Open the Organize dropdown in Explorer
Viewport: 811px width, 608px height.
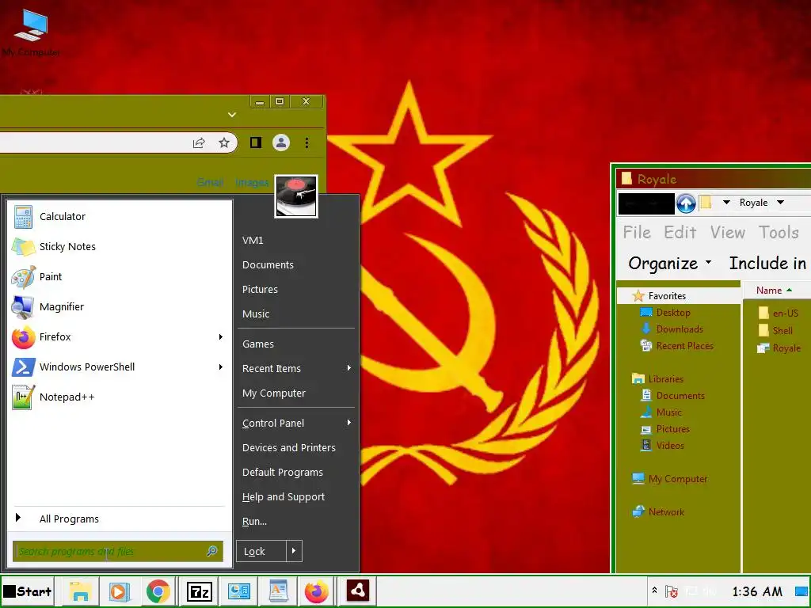click(670, 263)
